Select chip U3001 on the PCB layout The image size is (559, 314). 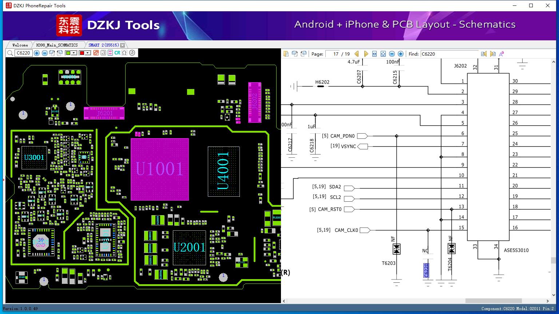34,157
